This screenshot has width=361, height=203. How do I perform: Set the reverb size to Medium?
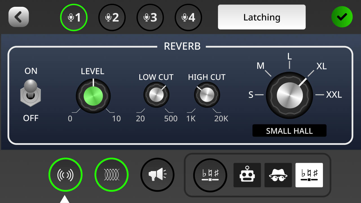261,66
